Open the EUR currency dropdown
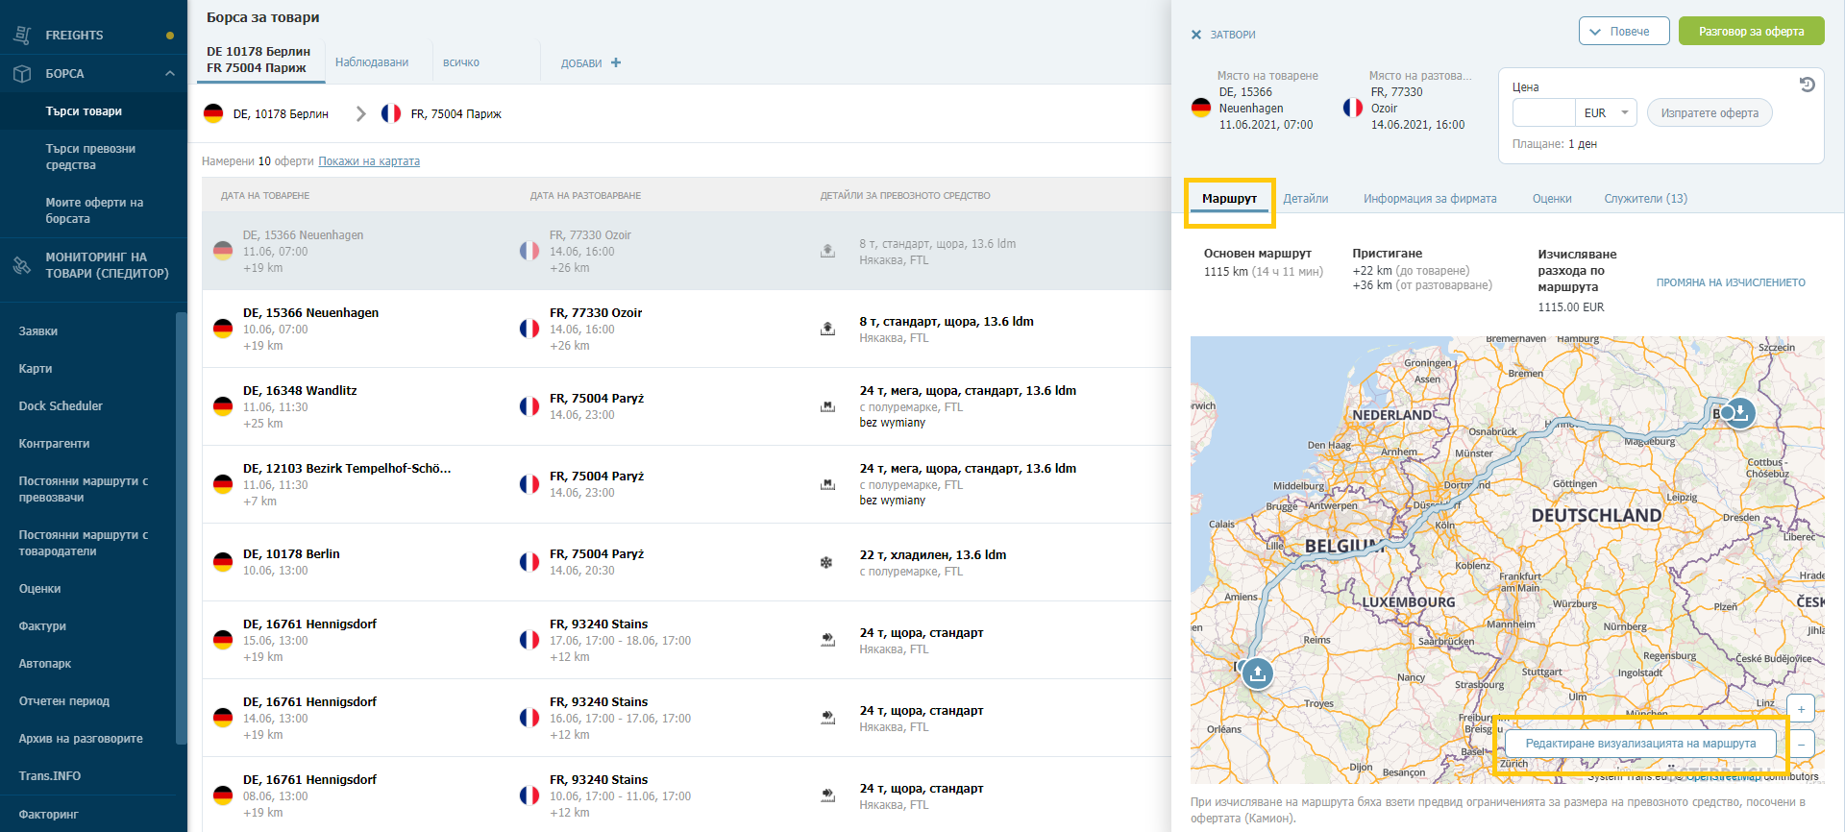Screen dimensions: 1845x832 pos(1607,113)
